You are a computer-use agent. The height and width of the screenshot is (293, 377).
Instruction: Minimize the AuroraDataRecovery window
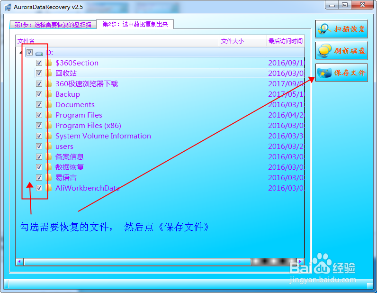(332, 5)
